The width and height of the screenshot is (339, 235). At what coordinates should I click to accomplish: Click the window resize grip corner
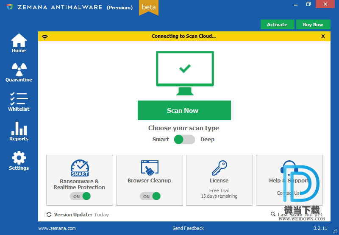(335, 231)
